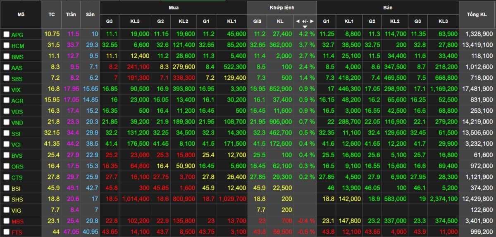This screenshot has width=496, height=237.
Task: Click the SHS ticker link
Action: coord(17,199)
